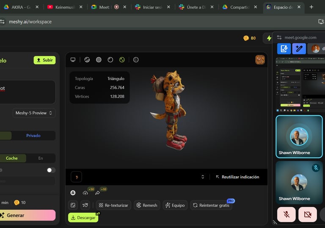Click the green lightning bolt icon

tap(269, 38)
